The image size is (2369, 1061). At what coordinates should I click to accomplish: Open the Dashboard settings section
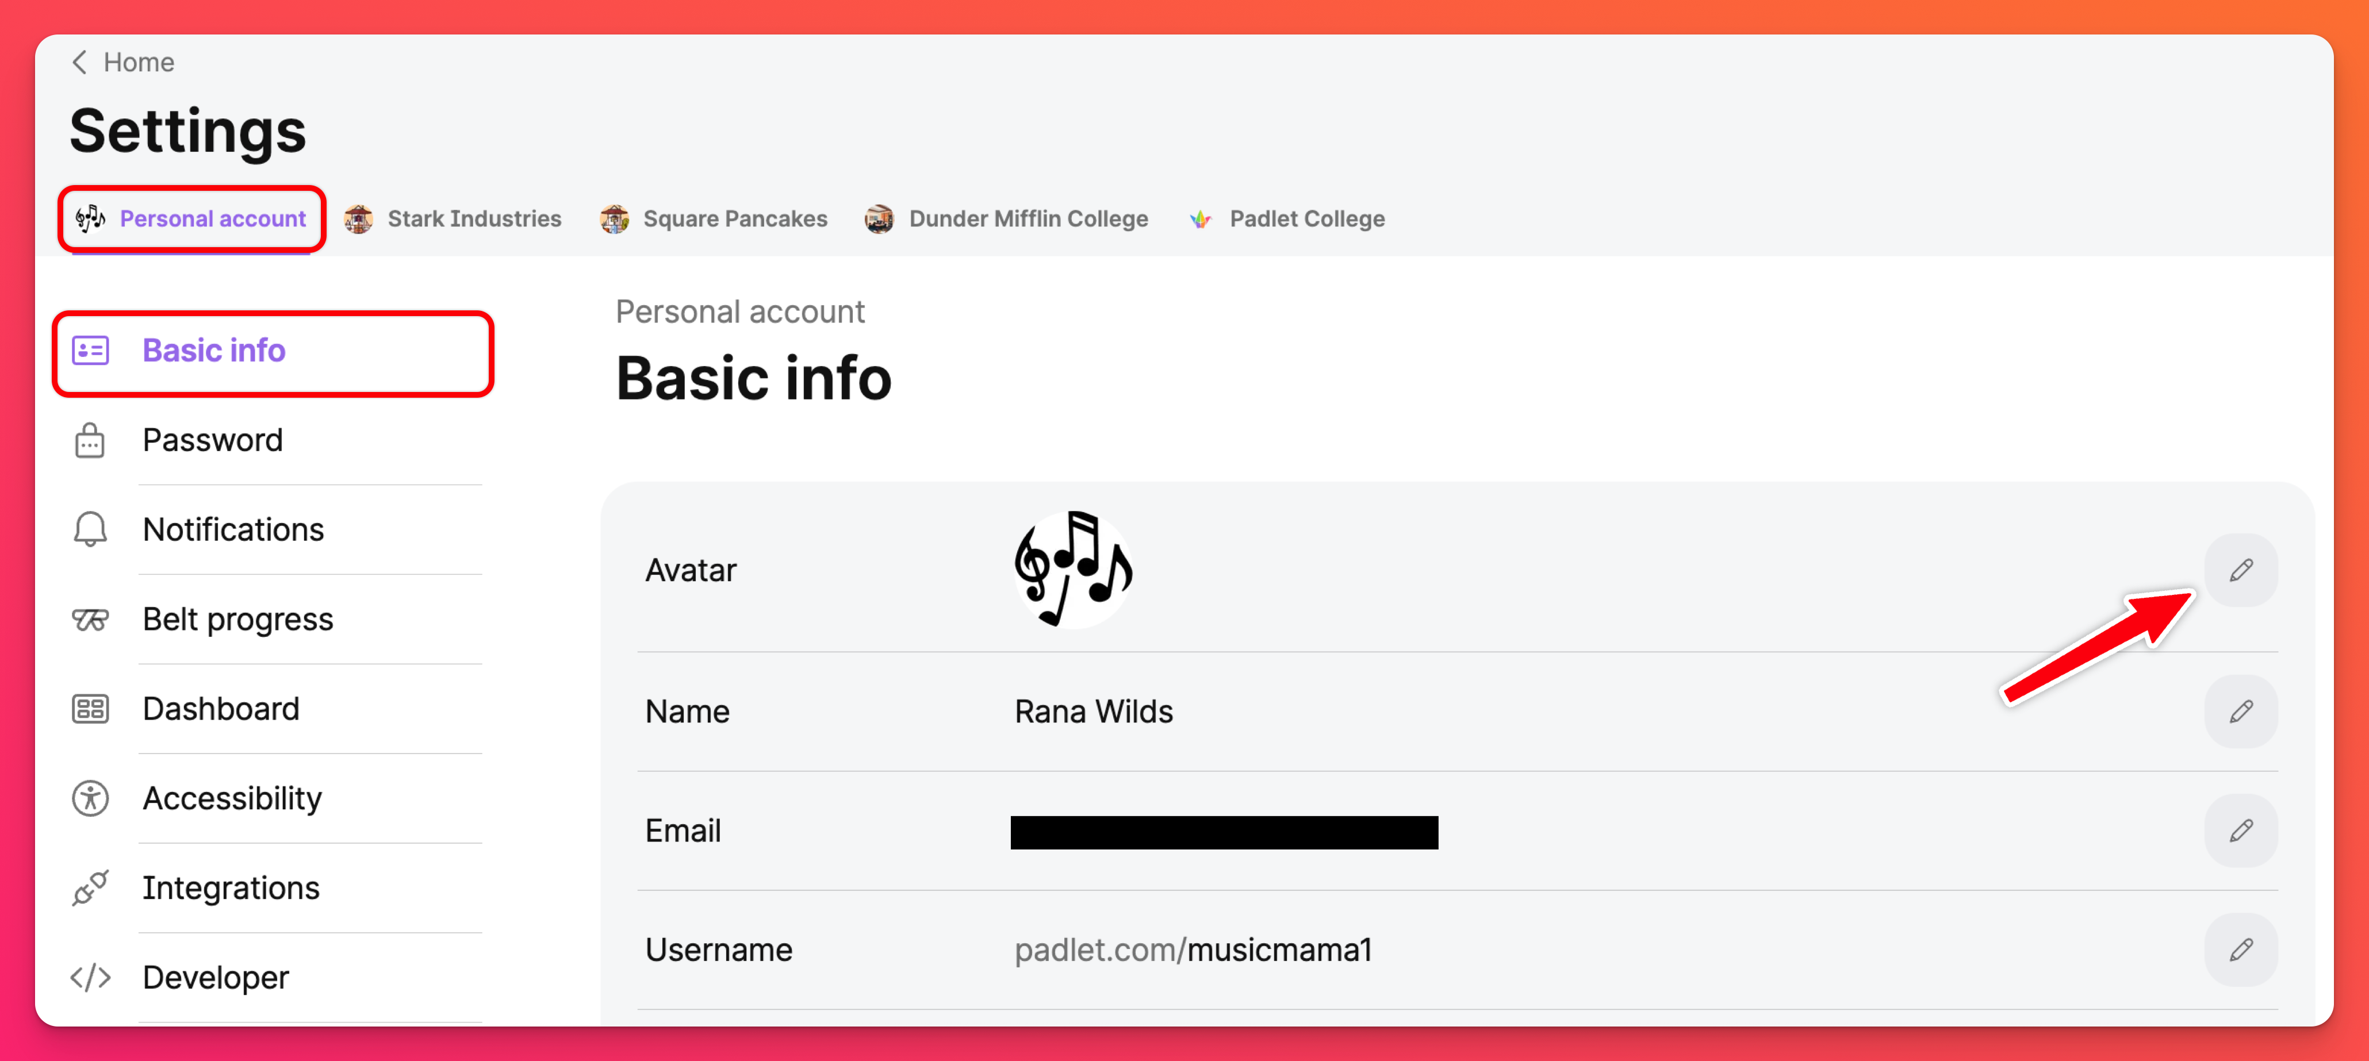221,709
